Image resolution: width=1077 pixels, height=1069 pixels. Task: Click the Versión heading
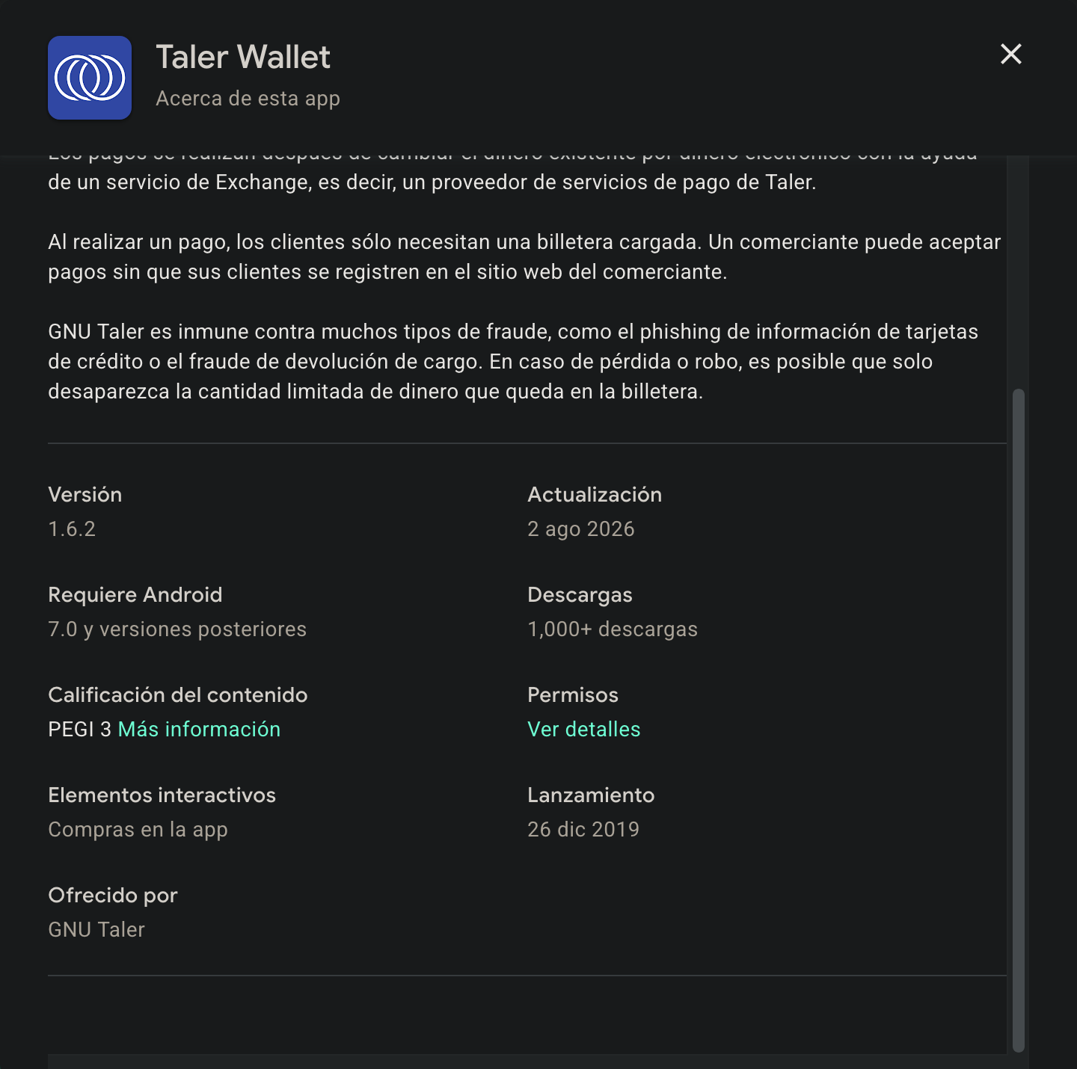(x=85, y=494)
